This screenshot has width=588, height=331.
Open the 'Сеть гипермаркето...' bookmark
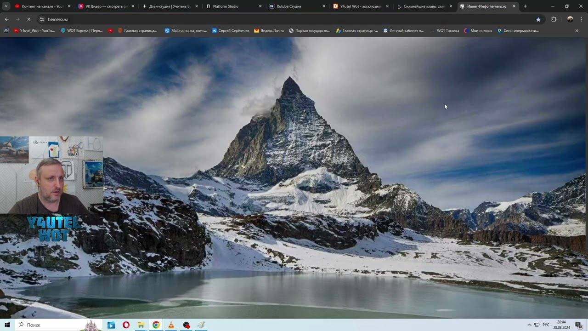point(518,31)
